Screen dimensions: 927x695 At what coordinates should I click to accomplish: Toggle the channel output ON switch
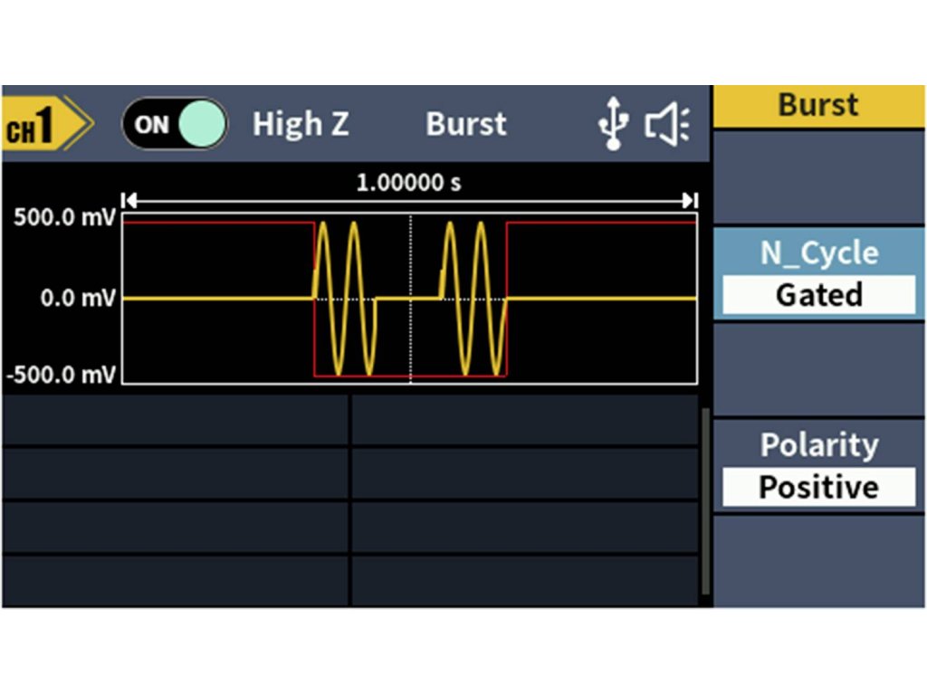click(175, 124)
